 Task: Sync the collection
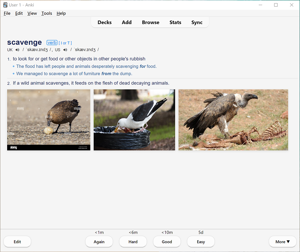(x=197, y=22)
